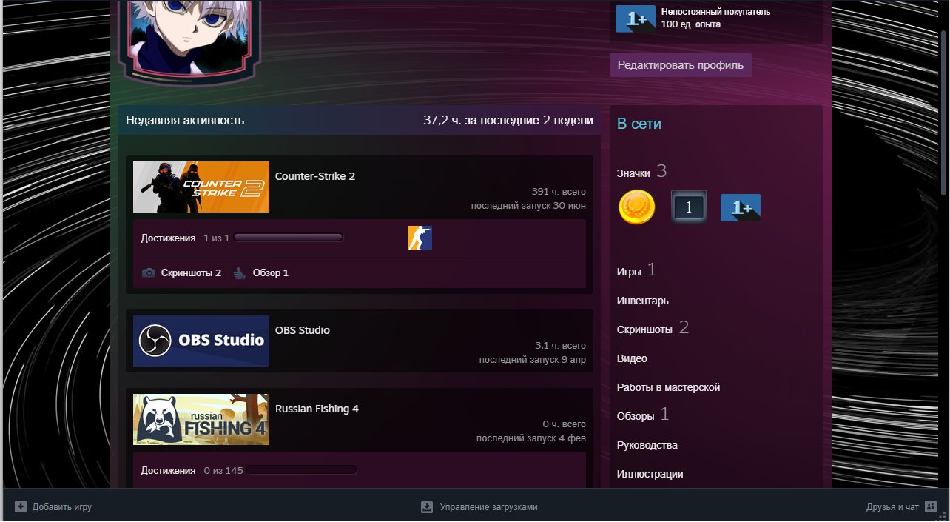Click the thumbs-up icon next to Обзор 1

[x=239, y=272]
